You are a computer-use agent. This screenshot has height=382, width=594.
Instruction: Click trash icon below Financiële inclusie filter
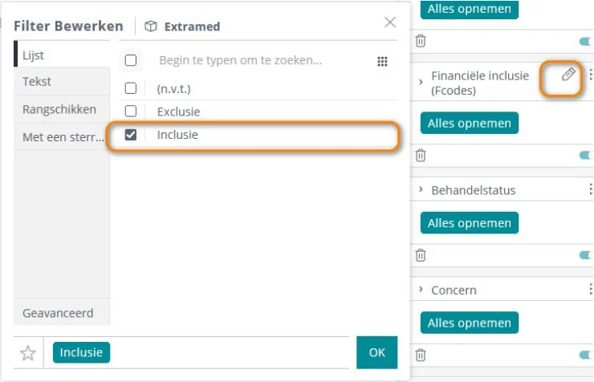(421, 155)
